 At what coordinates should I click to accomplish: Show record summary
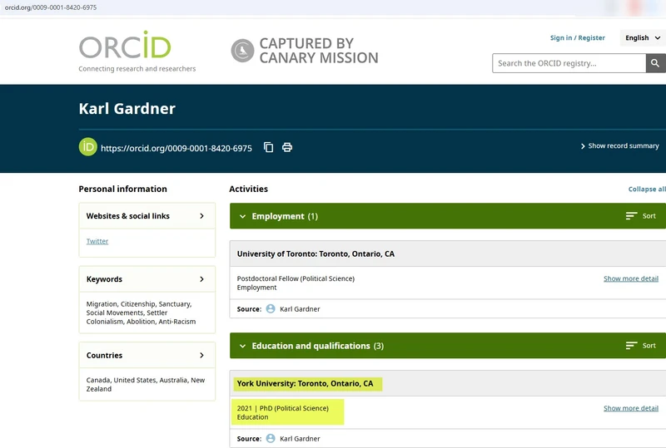point(619,146)
